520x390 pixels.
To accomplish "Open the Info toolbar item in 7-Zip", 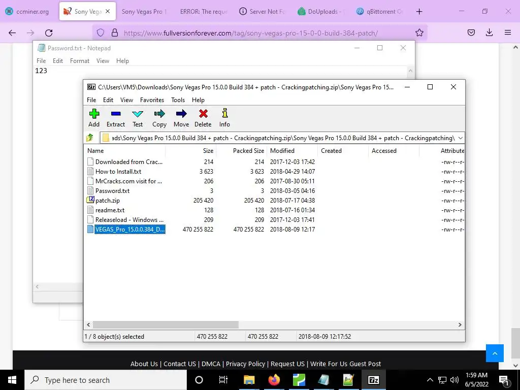I will pos(224,118).
